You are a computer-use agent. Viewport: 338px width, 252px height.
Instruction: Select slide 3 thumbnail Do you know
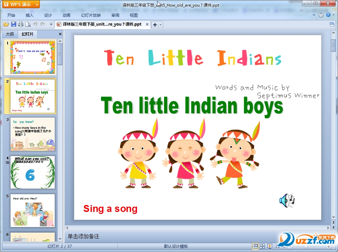33,134
